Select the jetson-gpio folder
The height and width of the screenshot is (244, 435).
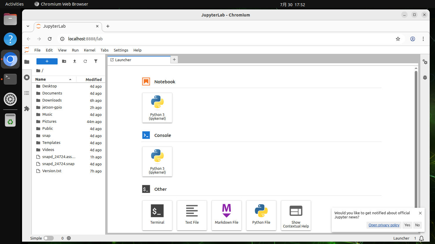click(68, 107)
